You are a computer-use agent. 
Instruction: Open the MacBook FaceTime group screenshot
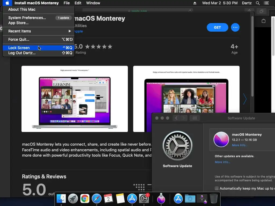[75, 99]
